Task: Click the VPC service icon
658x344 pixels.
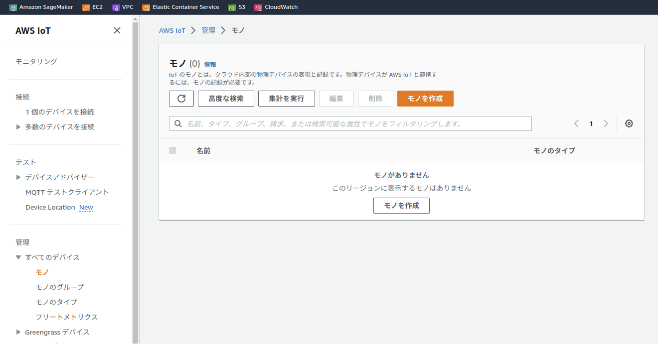Action: click(x=116, y=7)
